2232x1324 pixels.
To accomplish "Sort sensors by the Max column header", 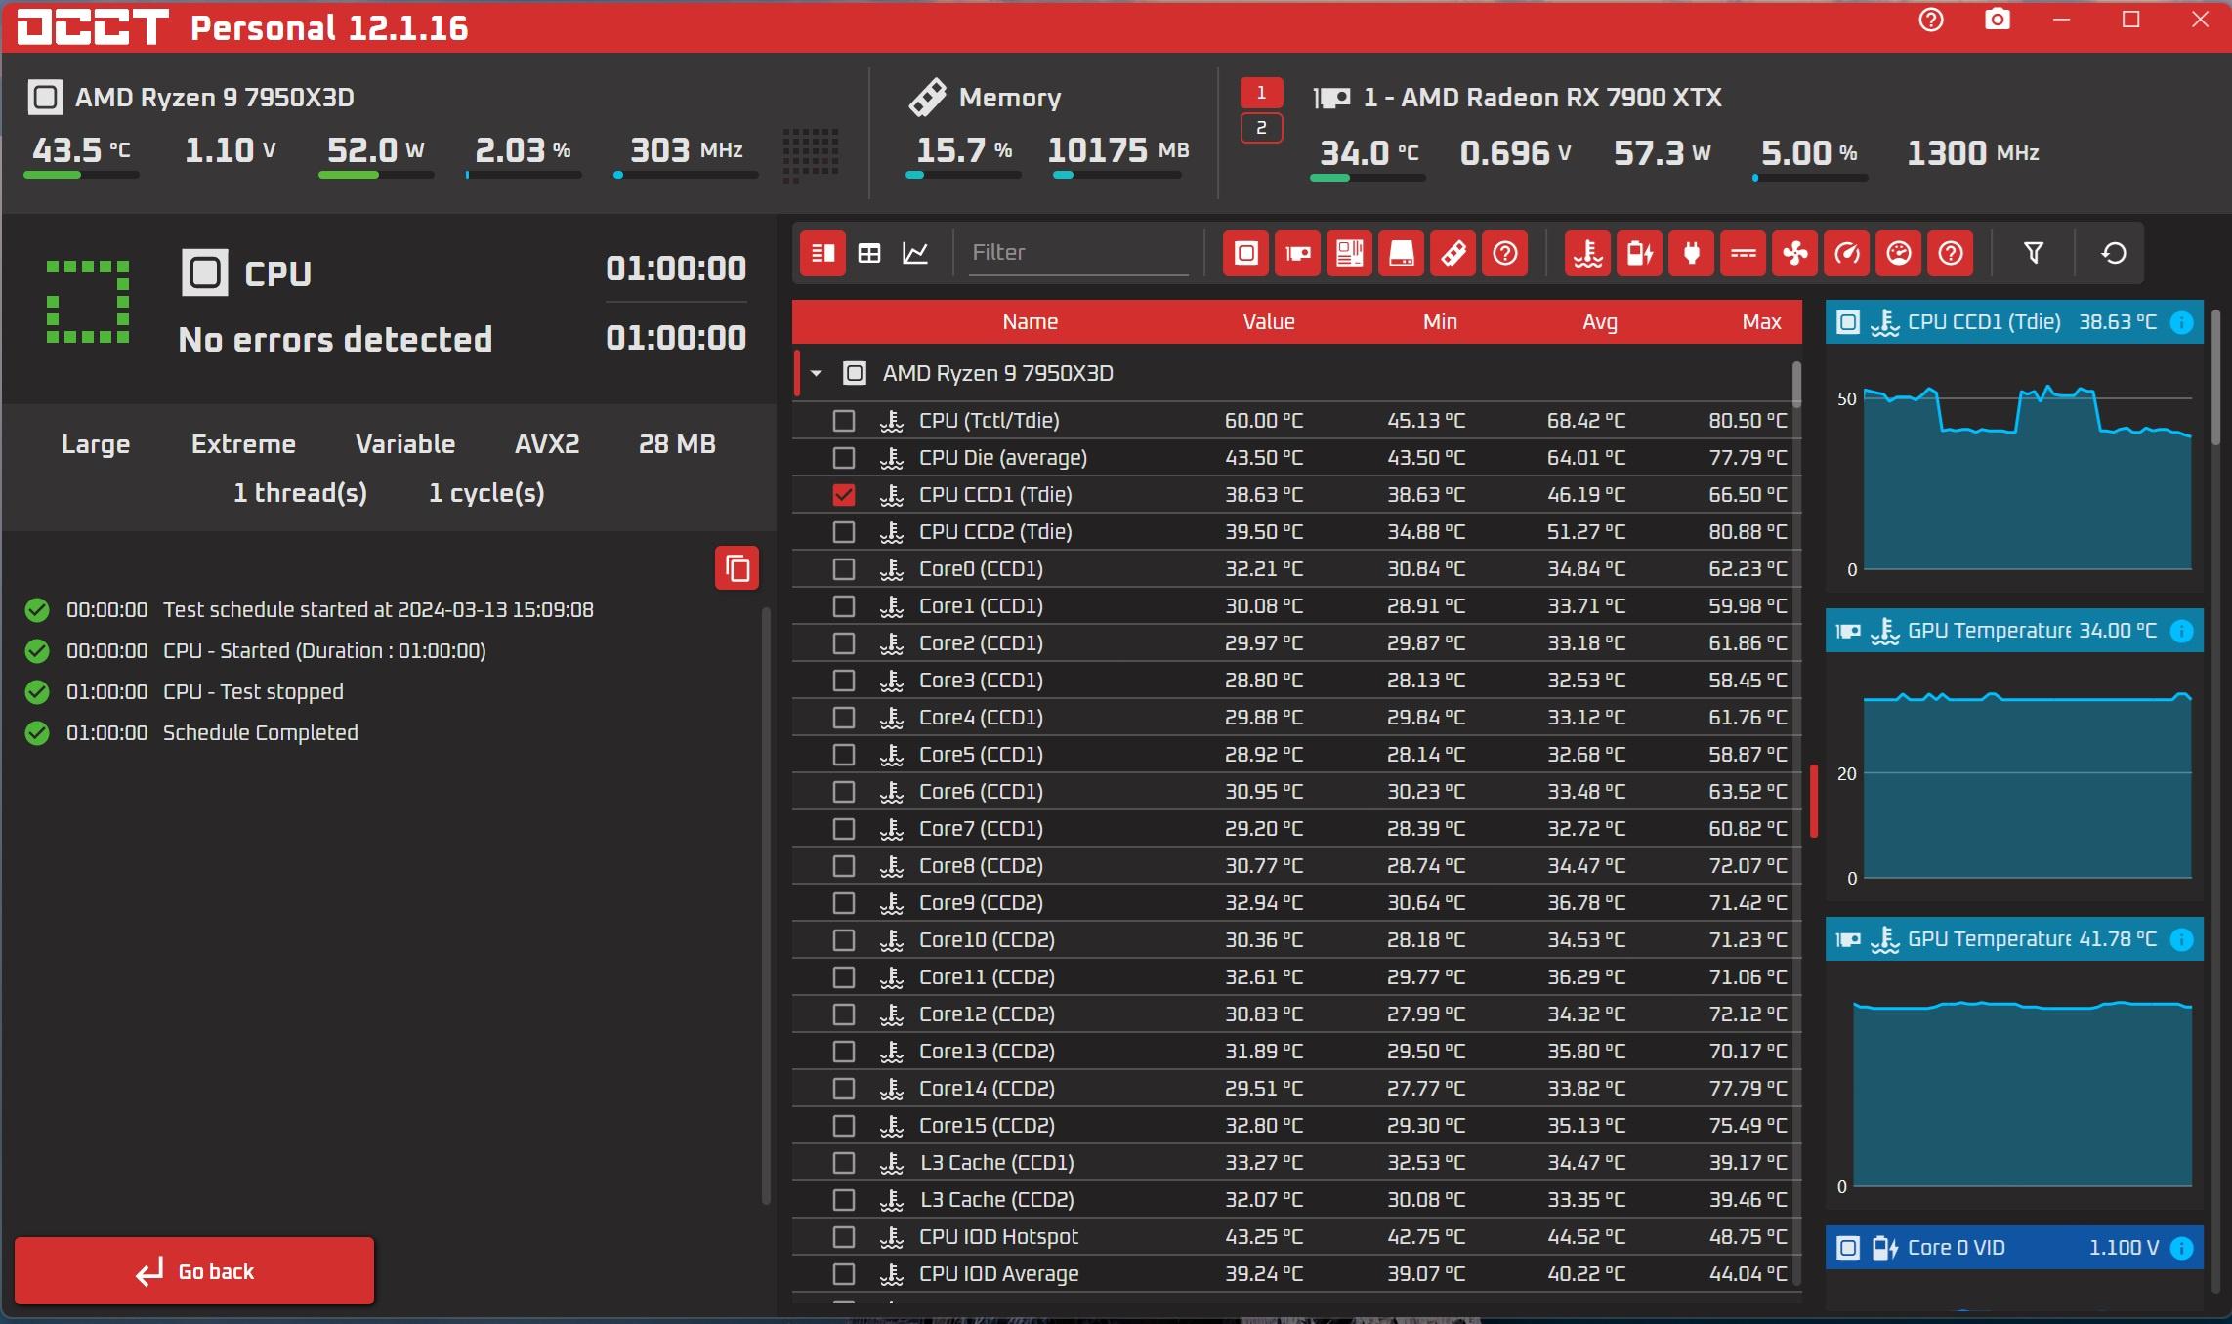I will tap(1760, 322).
